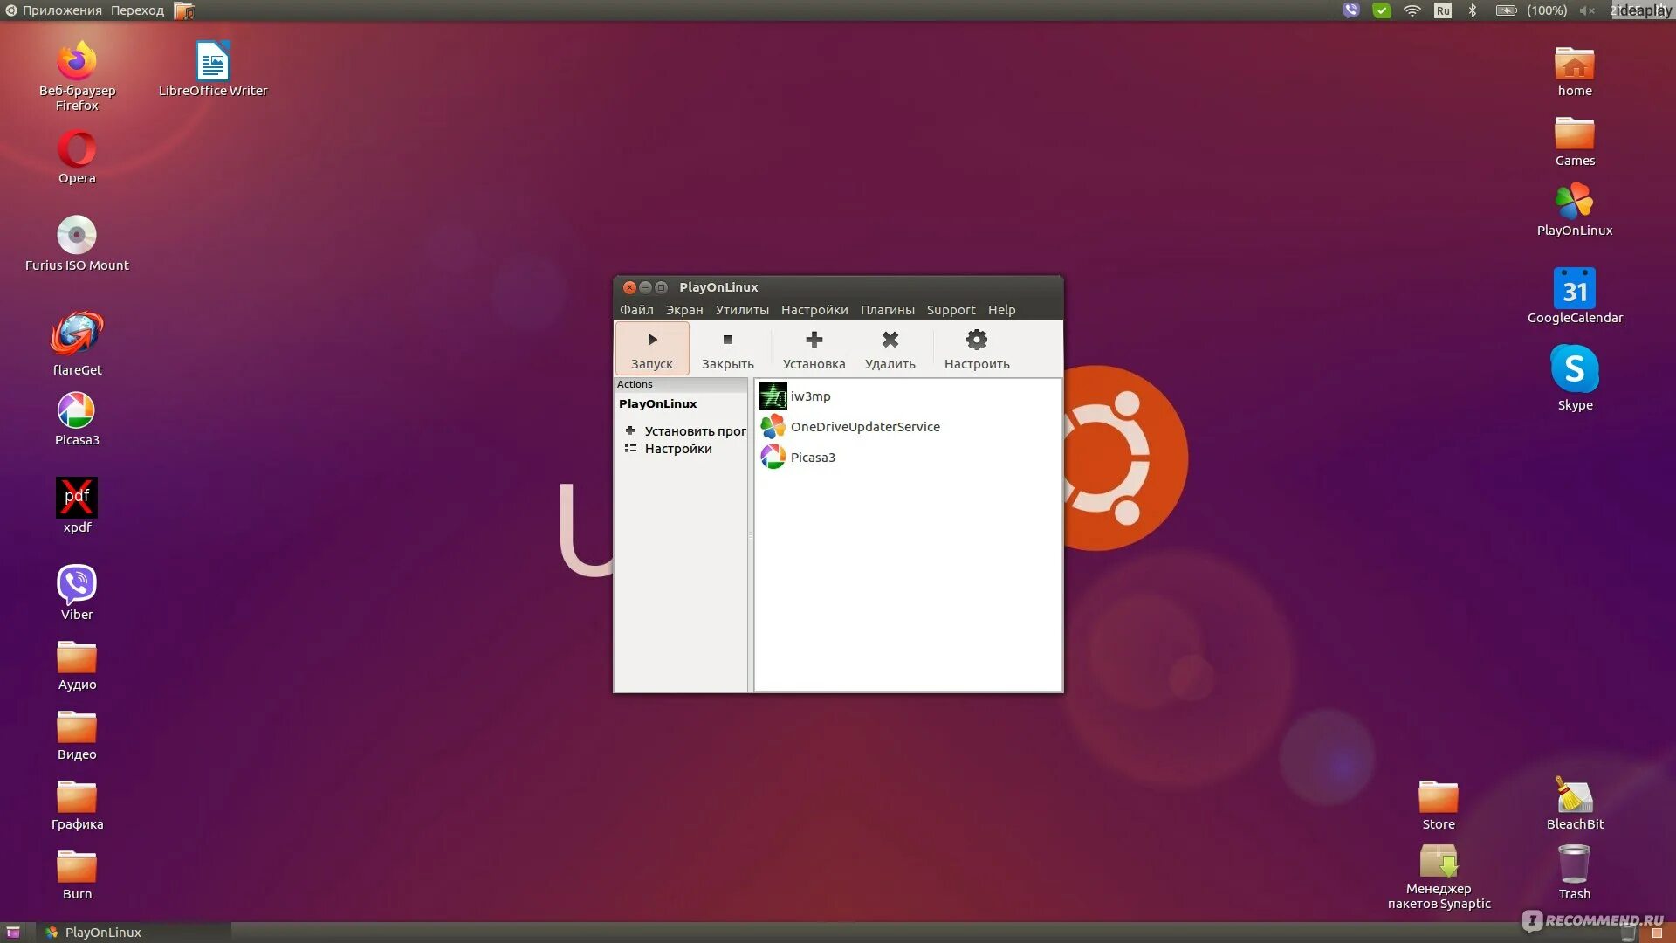This screenshot has width=1676, height=943.
Task: Open the Skype desktop icon
Action: click(x=1575, y=377)
